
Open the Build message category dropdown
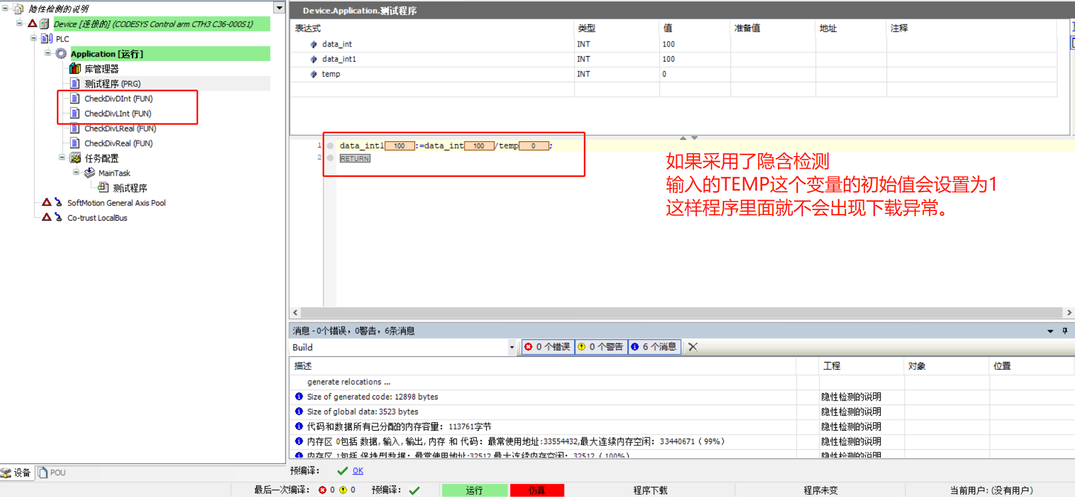pos(512,347)
